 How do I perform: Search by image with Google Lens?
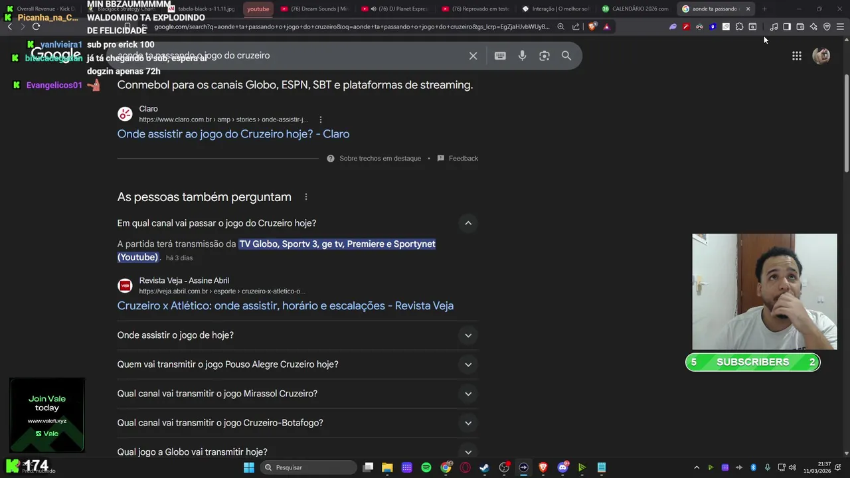545,56
